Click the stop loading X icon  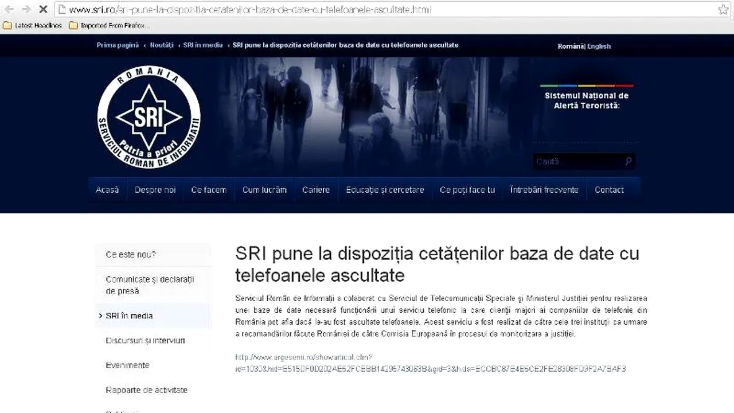tap(43, 9)
